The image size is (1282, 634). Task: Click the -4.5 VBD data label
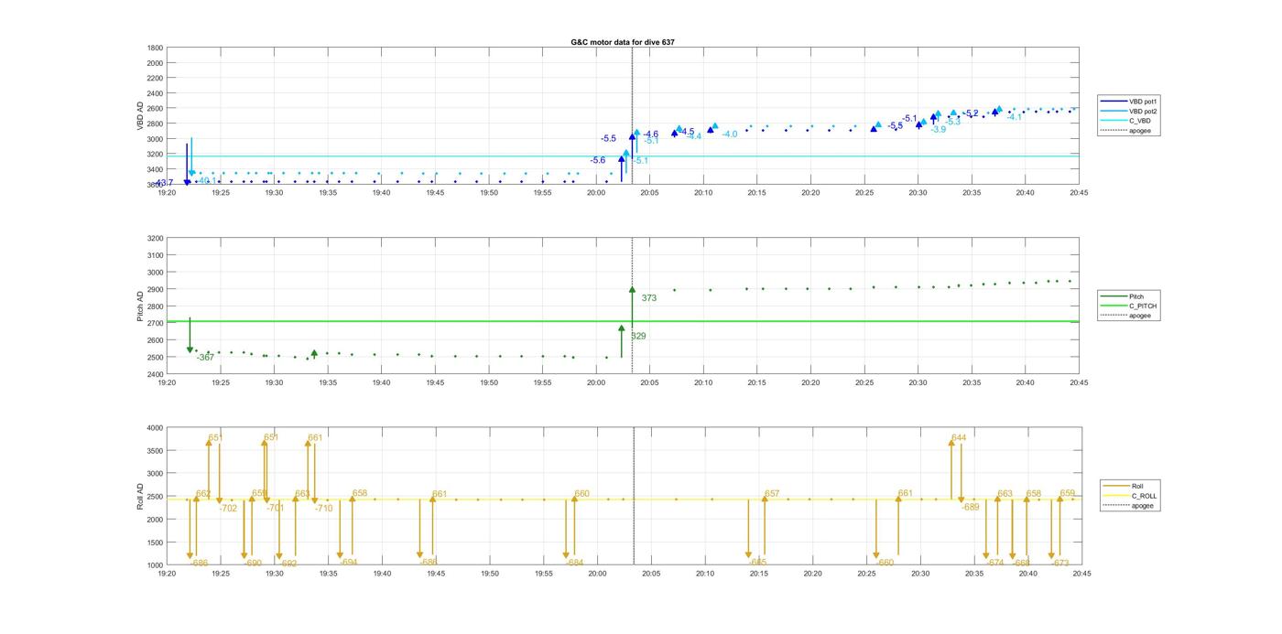point(686,132)
